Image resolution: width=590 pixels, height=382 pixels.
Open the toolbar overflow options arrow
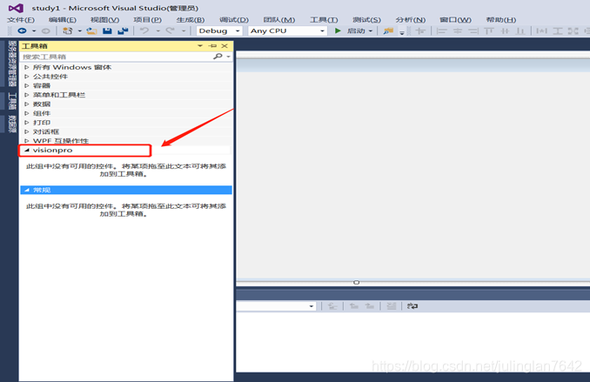402,33
